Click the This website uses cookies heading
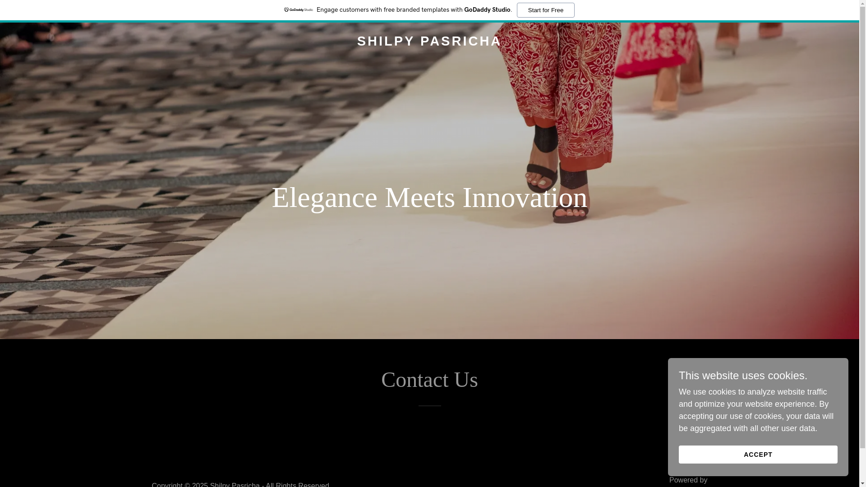Screen dimensions: 866x487 pyautogui.click(x=743, y=376)
